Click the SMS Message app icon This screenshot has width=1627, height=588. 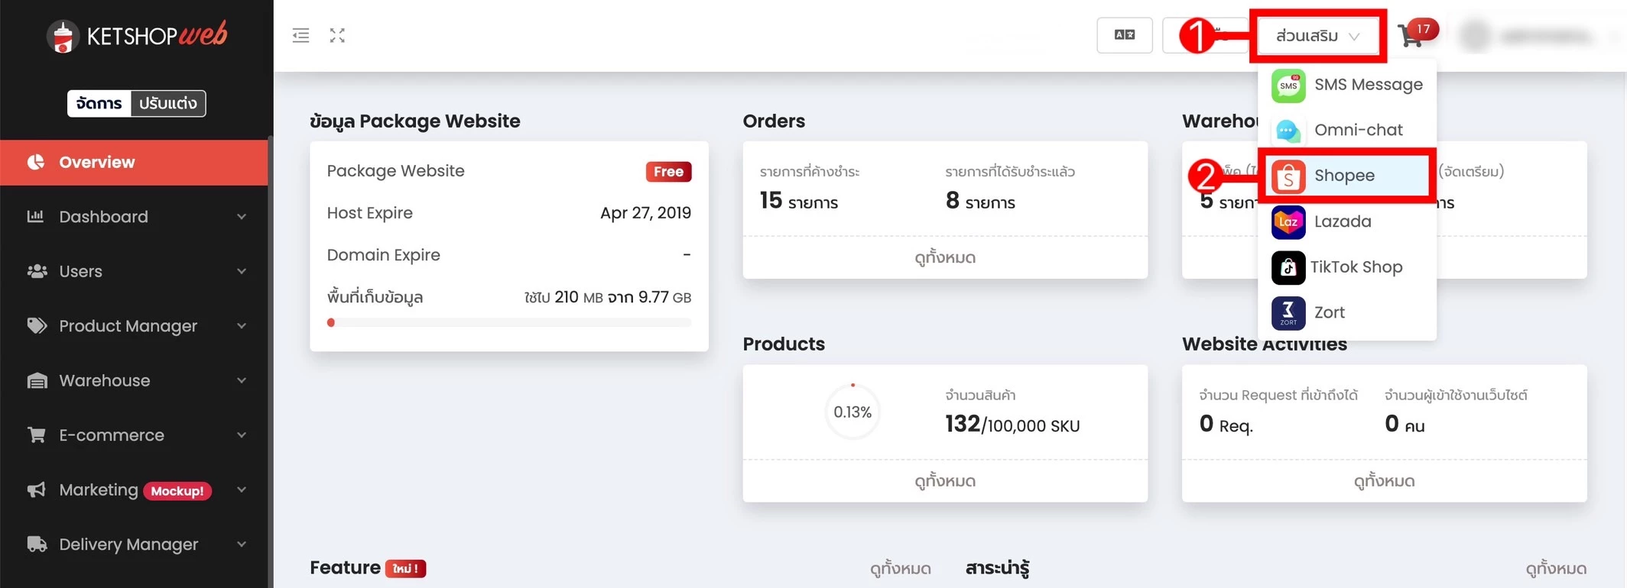pyautogui.click(x=1288, y=86)
